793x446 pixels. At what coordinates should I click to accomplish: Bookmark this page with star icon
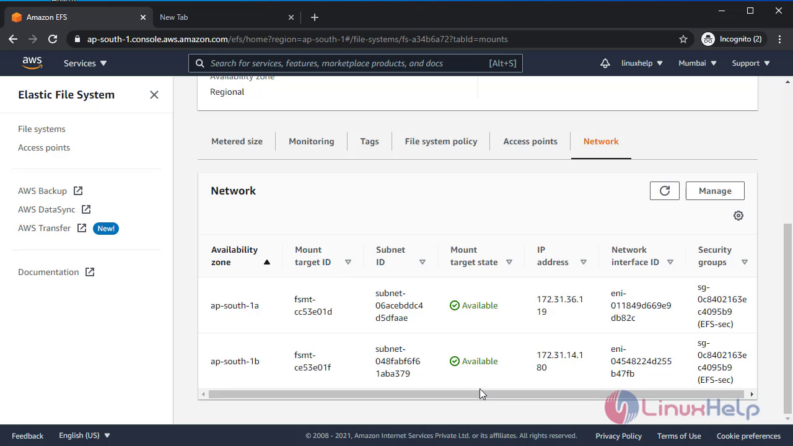683,39
